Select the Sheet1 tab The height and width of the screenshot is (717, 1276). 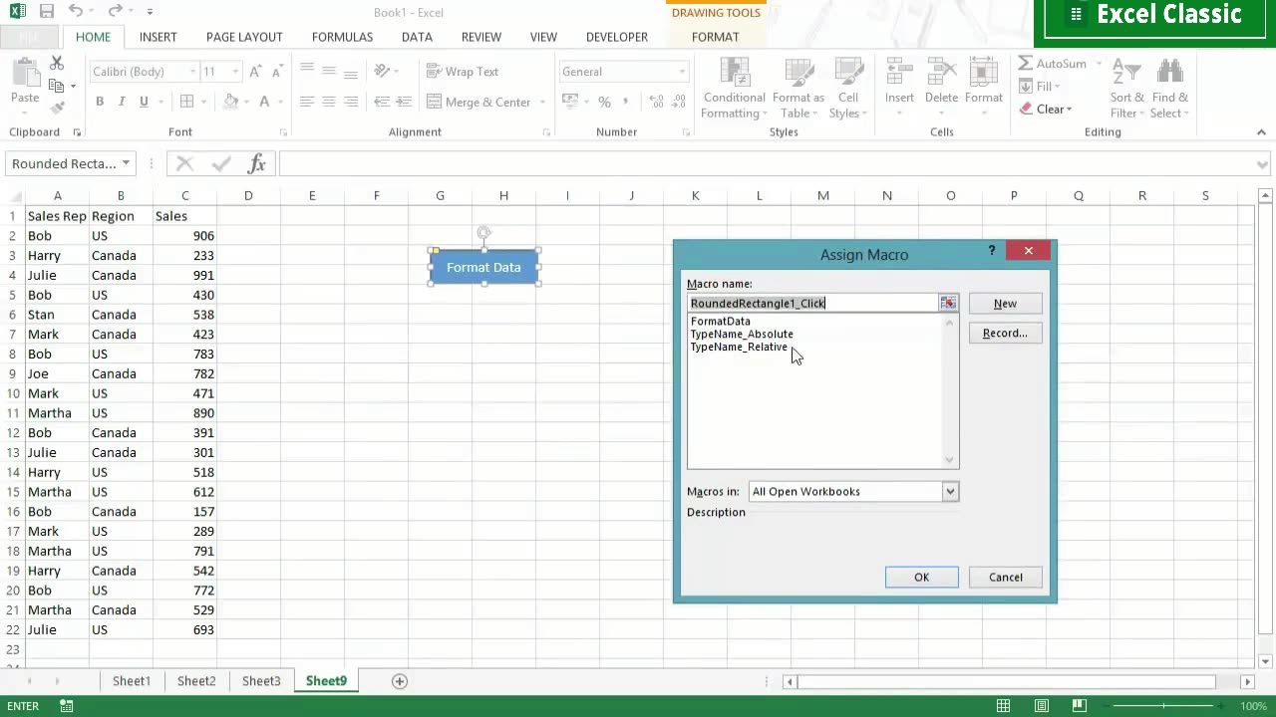(132, 681)
